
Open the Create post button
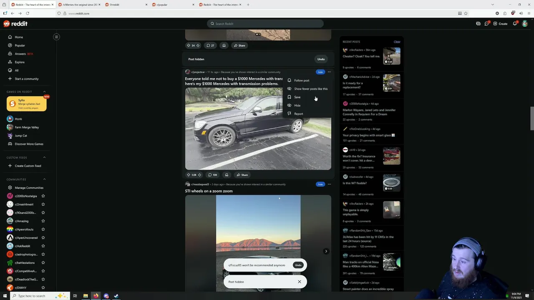[500, 24]
